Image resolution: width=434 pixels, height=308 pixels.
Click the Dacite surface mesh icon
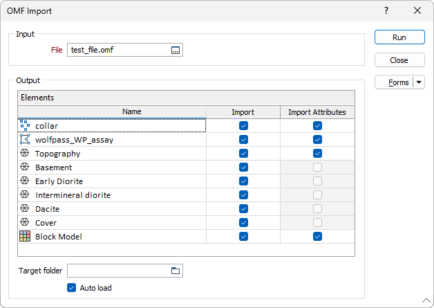tap(25, 208)
